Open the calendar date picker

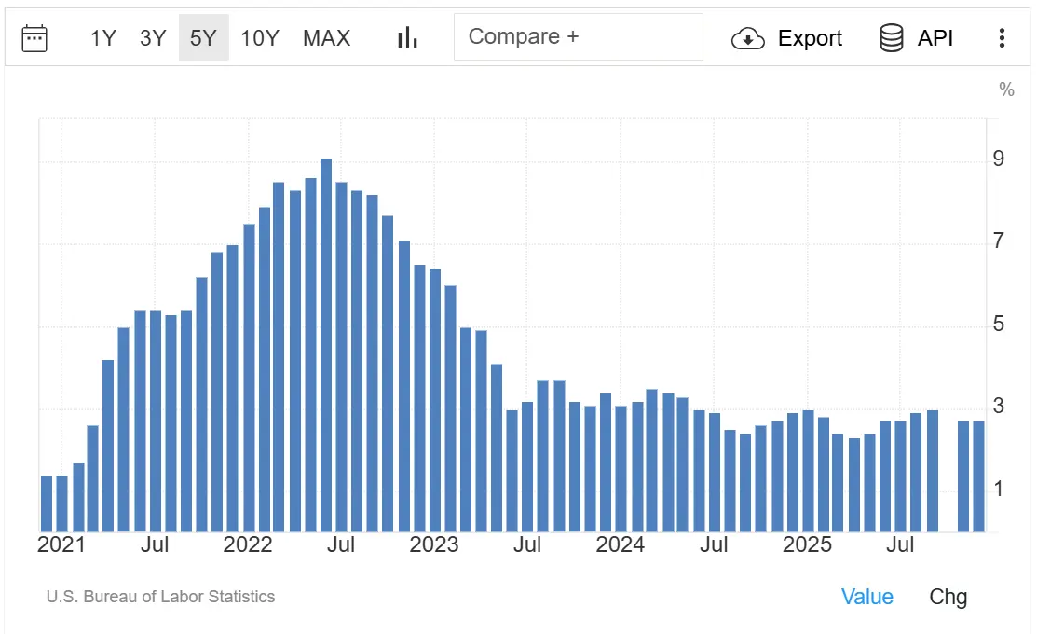[x=34, y=37]
